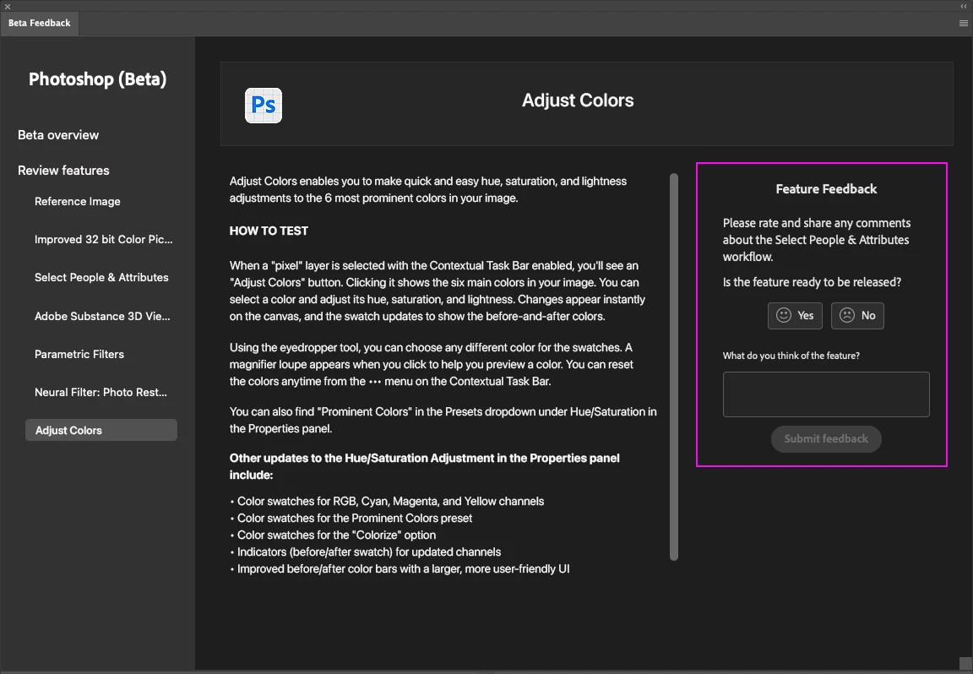Select the Beta Feedback tab

pos(39,23)
